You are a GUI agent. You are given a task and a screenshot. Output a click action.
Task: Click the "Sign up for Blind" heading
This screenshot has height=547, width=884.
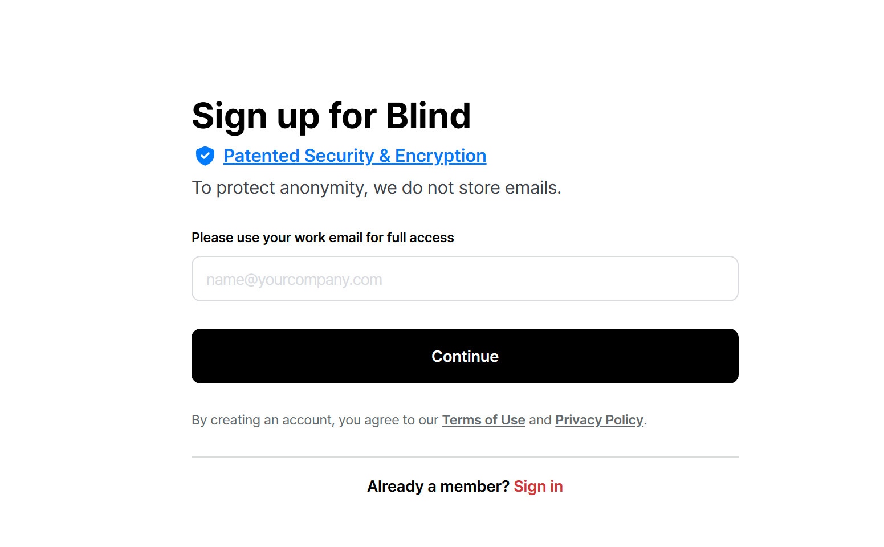click(331, 116)
